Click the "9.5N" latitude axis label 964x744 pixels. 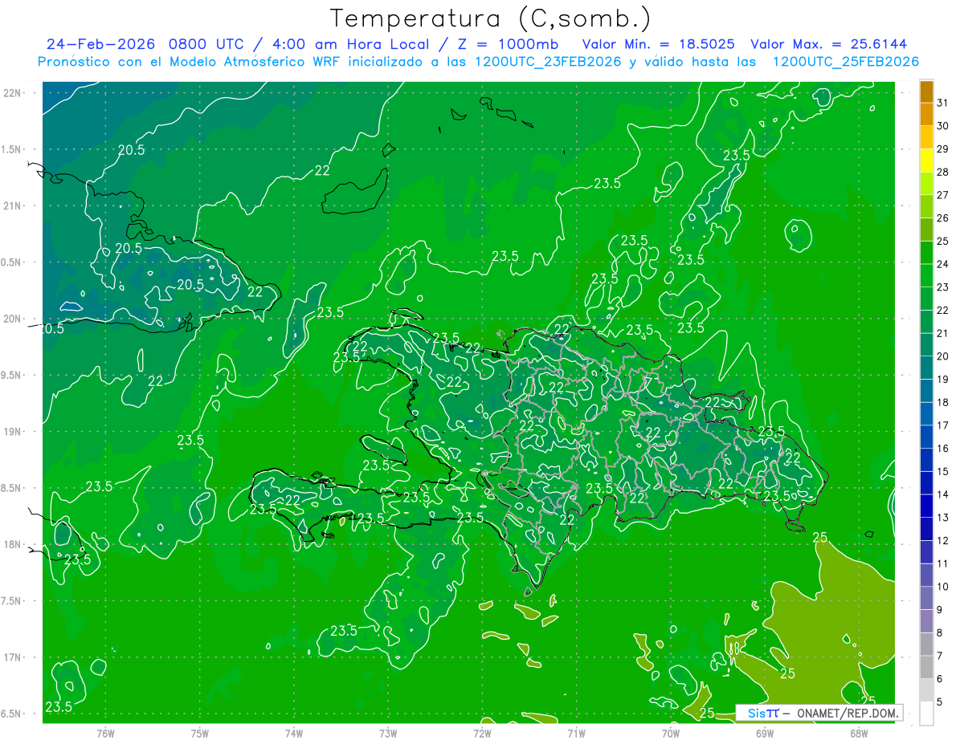click(12, 375)
